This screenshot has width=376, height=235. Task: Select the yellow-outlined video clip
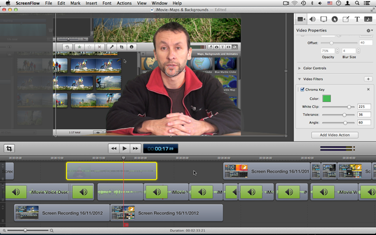click(112, 171)
